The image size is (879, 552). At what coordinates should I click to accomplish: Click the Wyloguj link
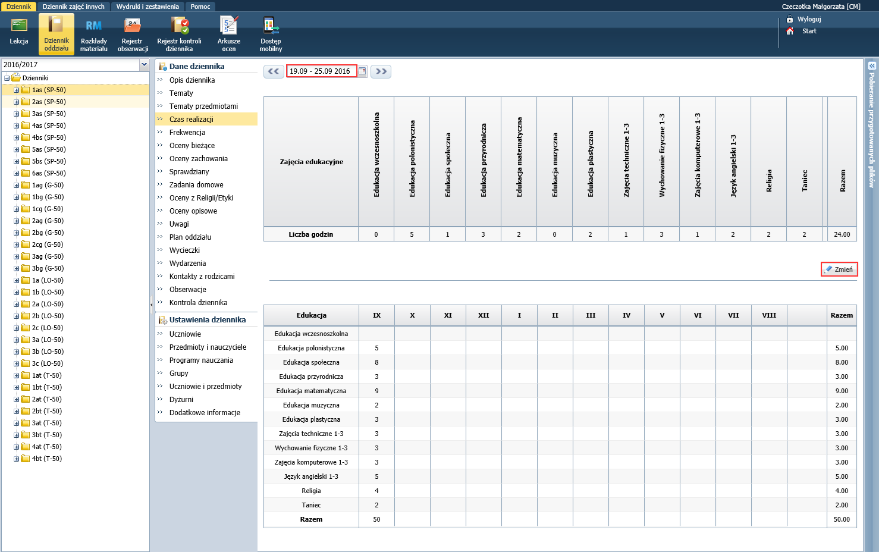(x=809, y=19)
